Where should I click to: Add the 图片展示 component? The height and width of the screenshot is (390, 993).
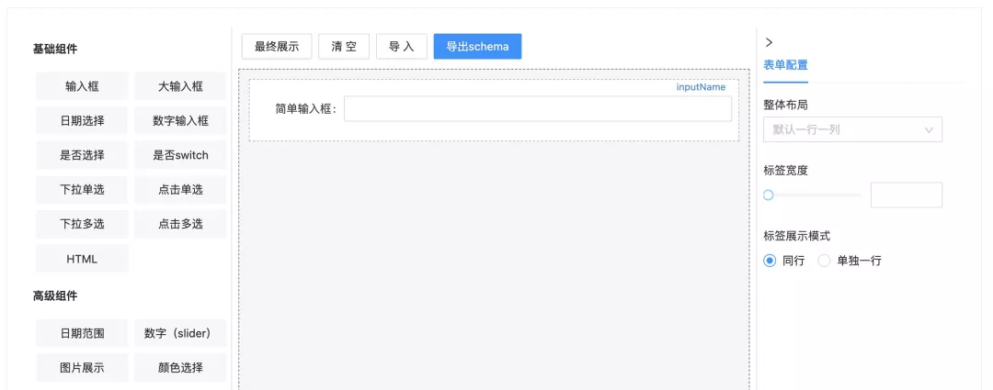click(82, 368)
